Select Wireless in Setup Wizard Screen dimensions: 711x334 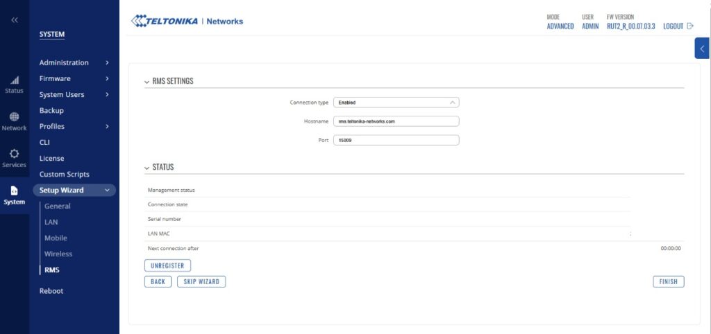[58, 254]
